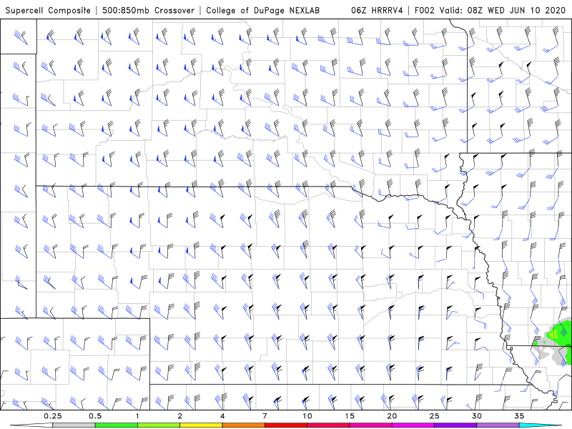Click the 0.5 legend value
The height and width of the screenshot is (429, 572).
point(95,416)
